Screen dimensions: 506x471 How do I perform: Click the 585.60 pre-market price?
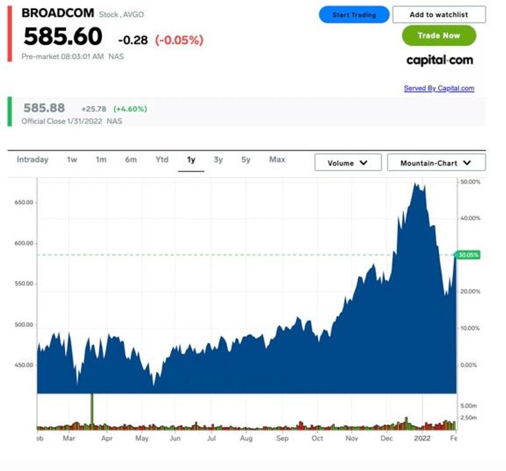click(63, 36)
